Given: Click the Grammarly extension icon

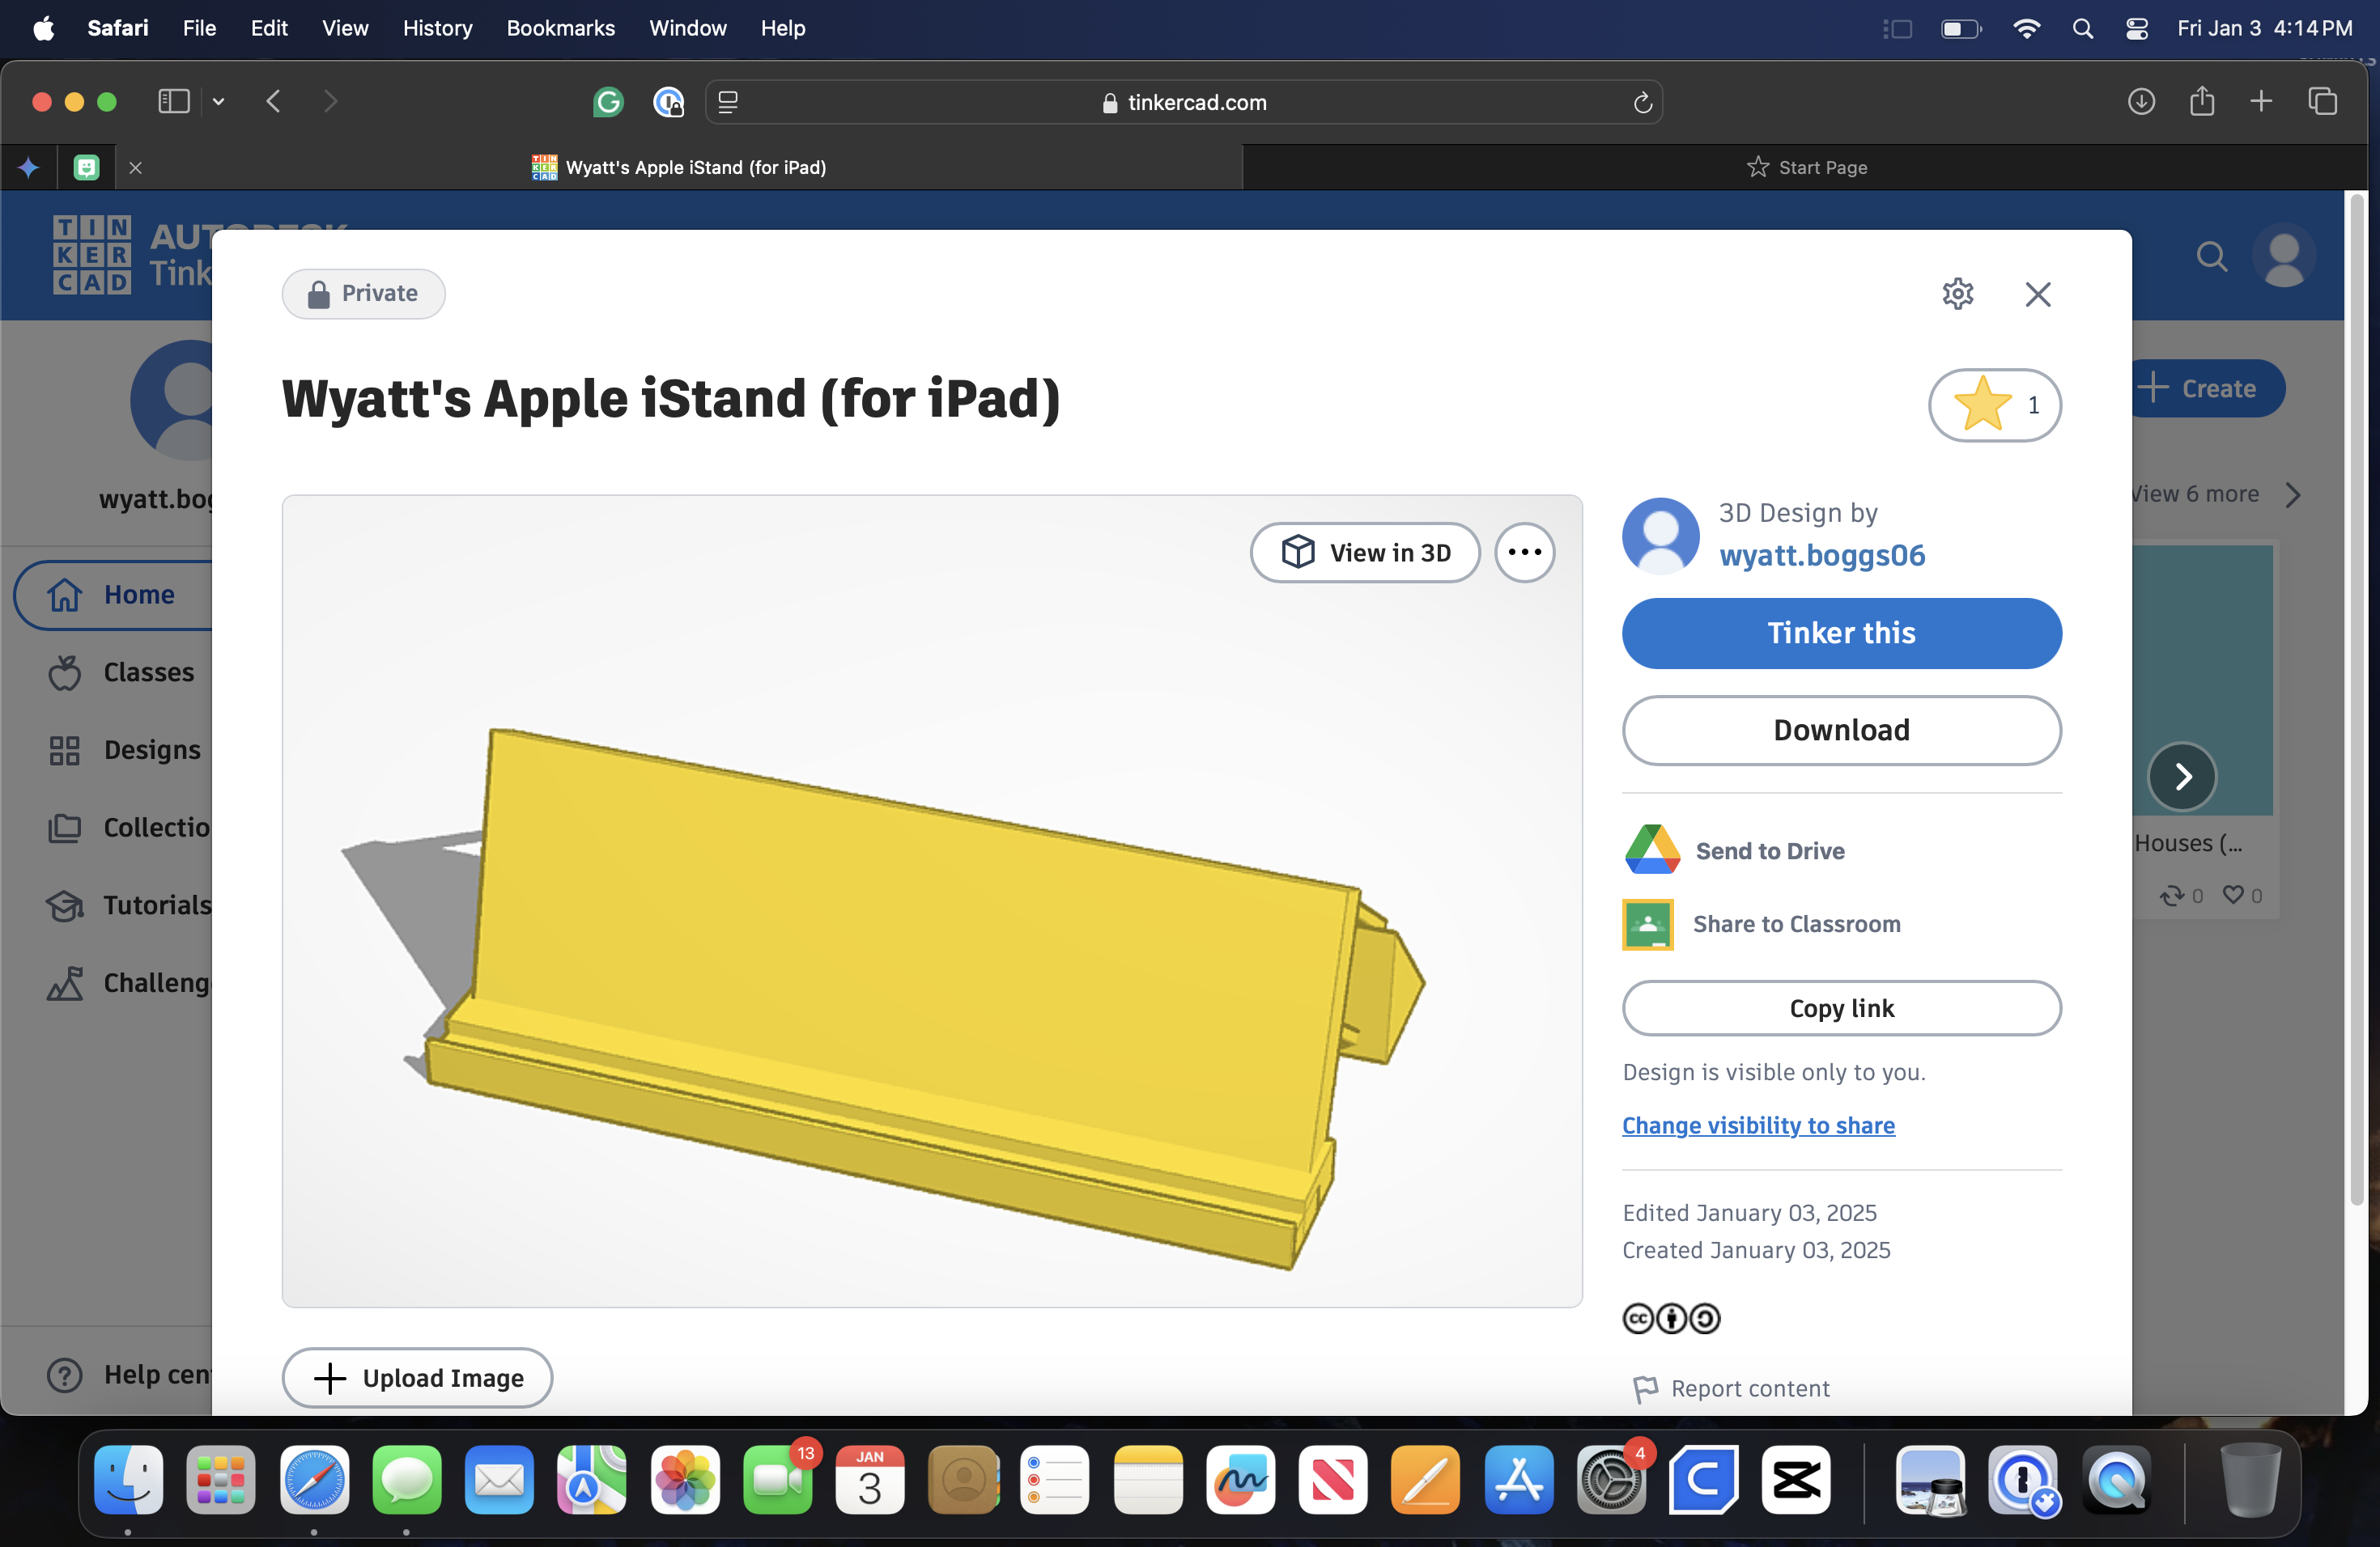Looking at the screenshot, I should pyautogui.click(x=607, y=102).
